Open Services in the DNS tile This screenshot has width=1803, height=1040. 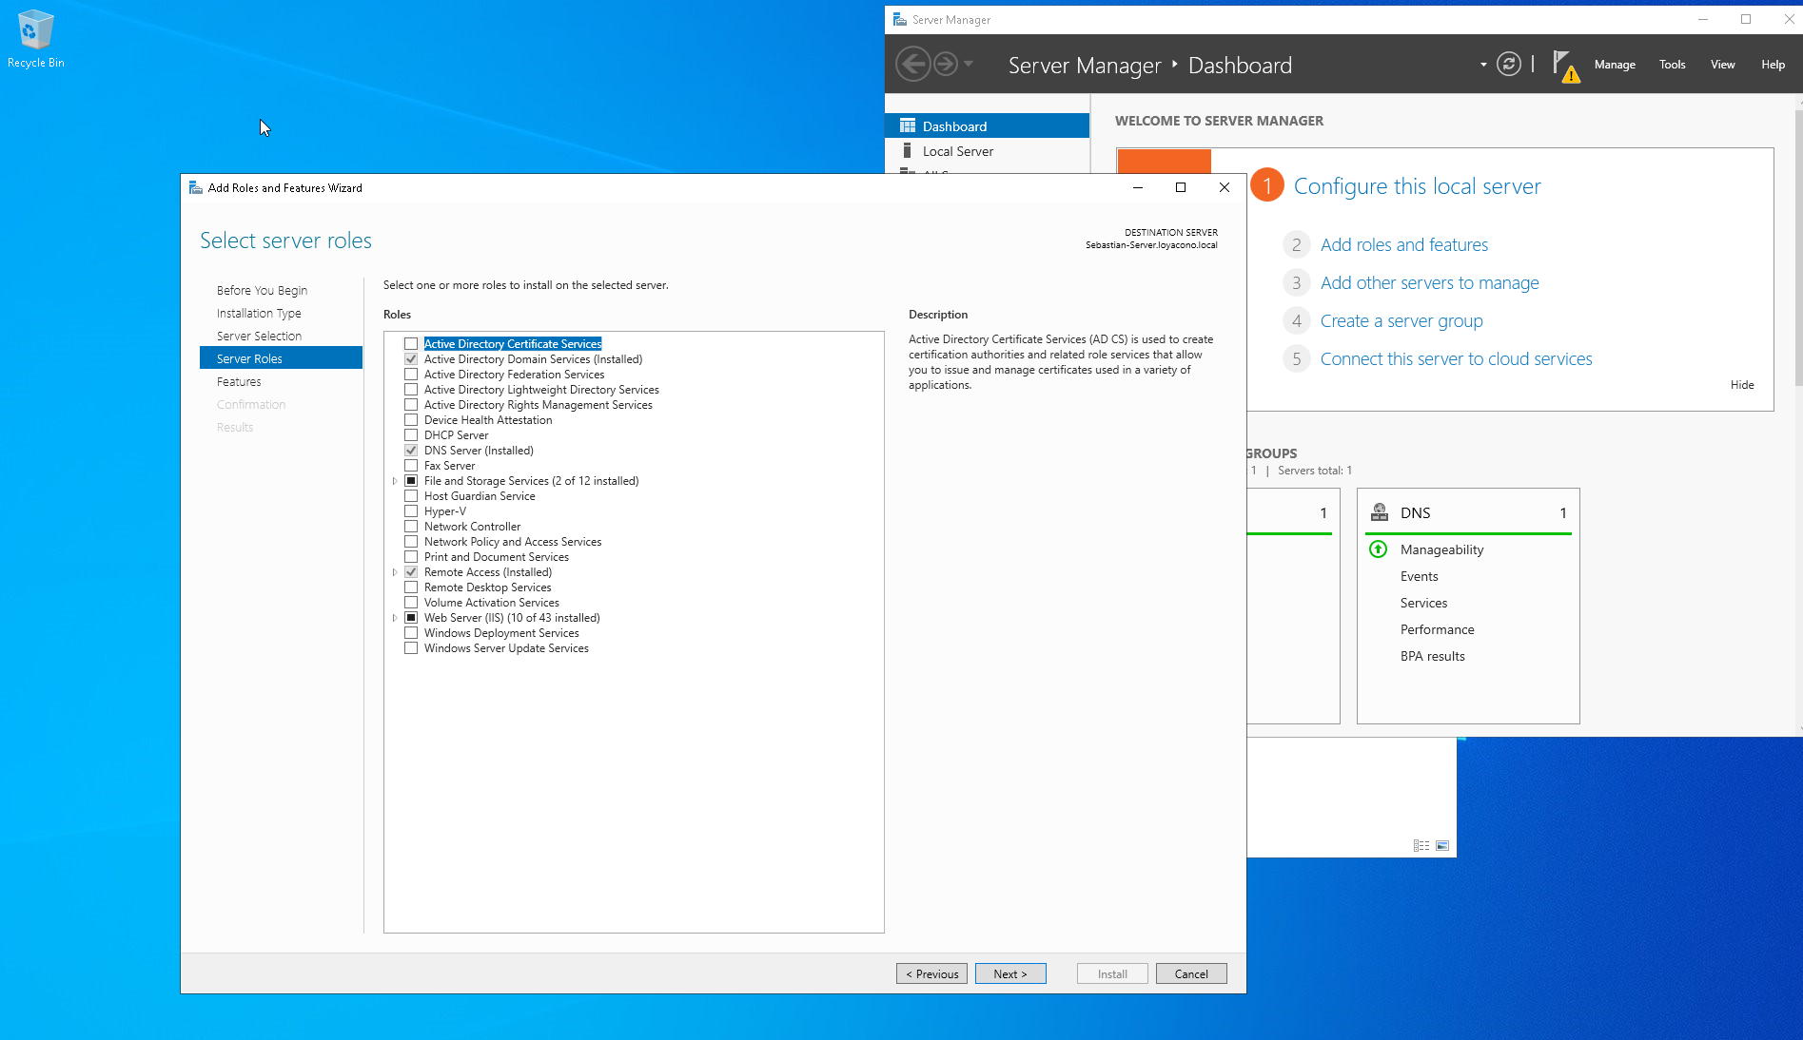point(1423,603)
